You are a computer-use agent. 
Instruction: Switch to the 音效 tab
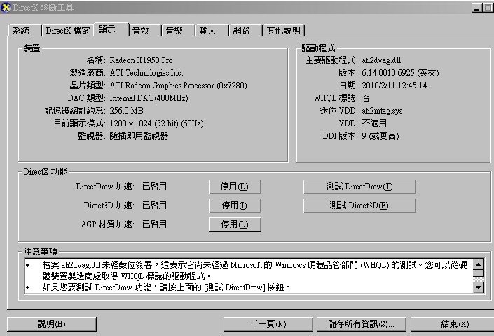[x=141, y=31]
